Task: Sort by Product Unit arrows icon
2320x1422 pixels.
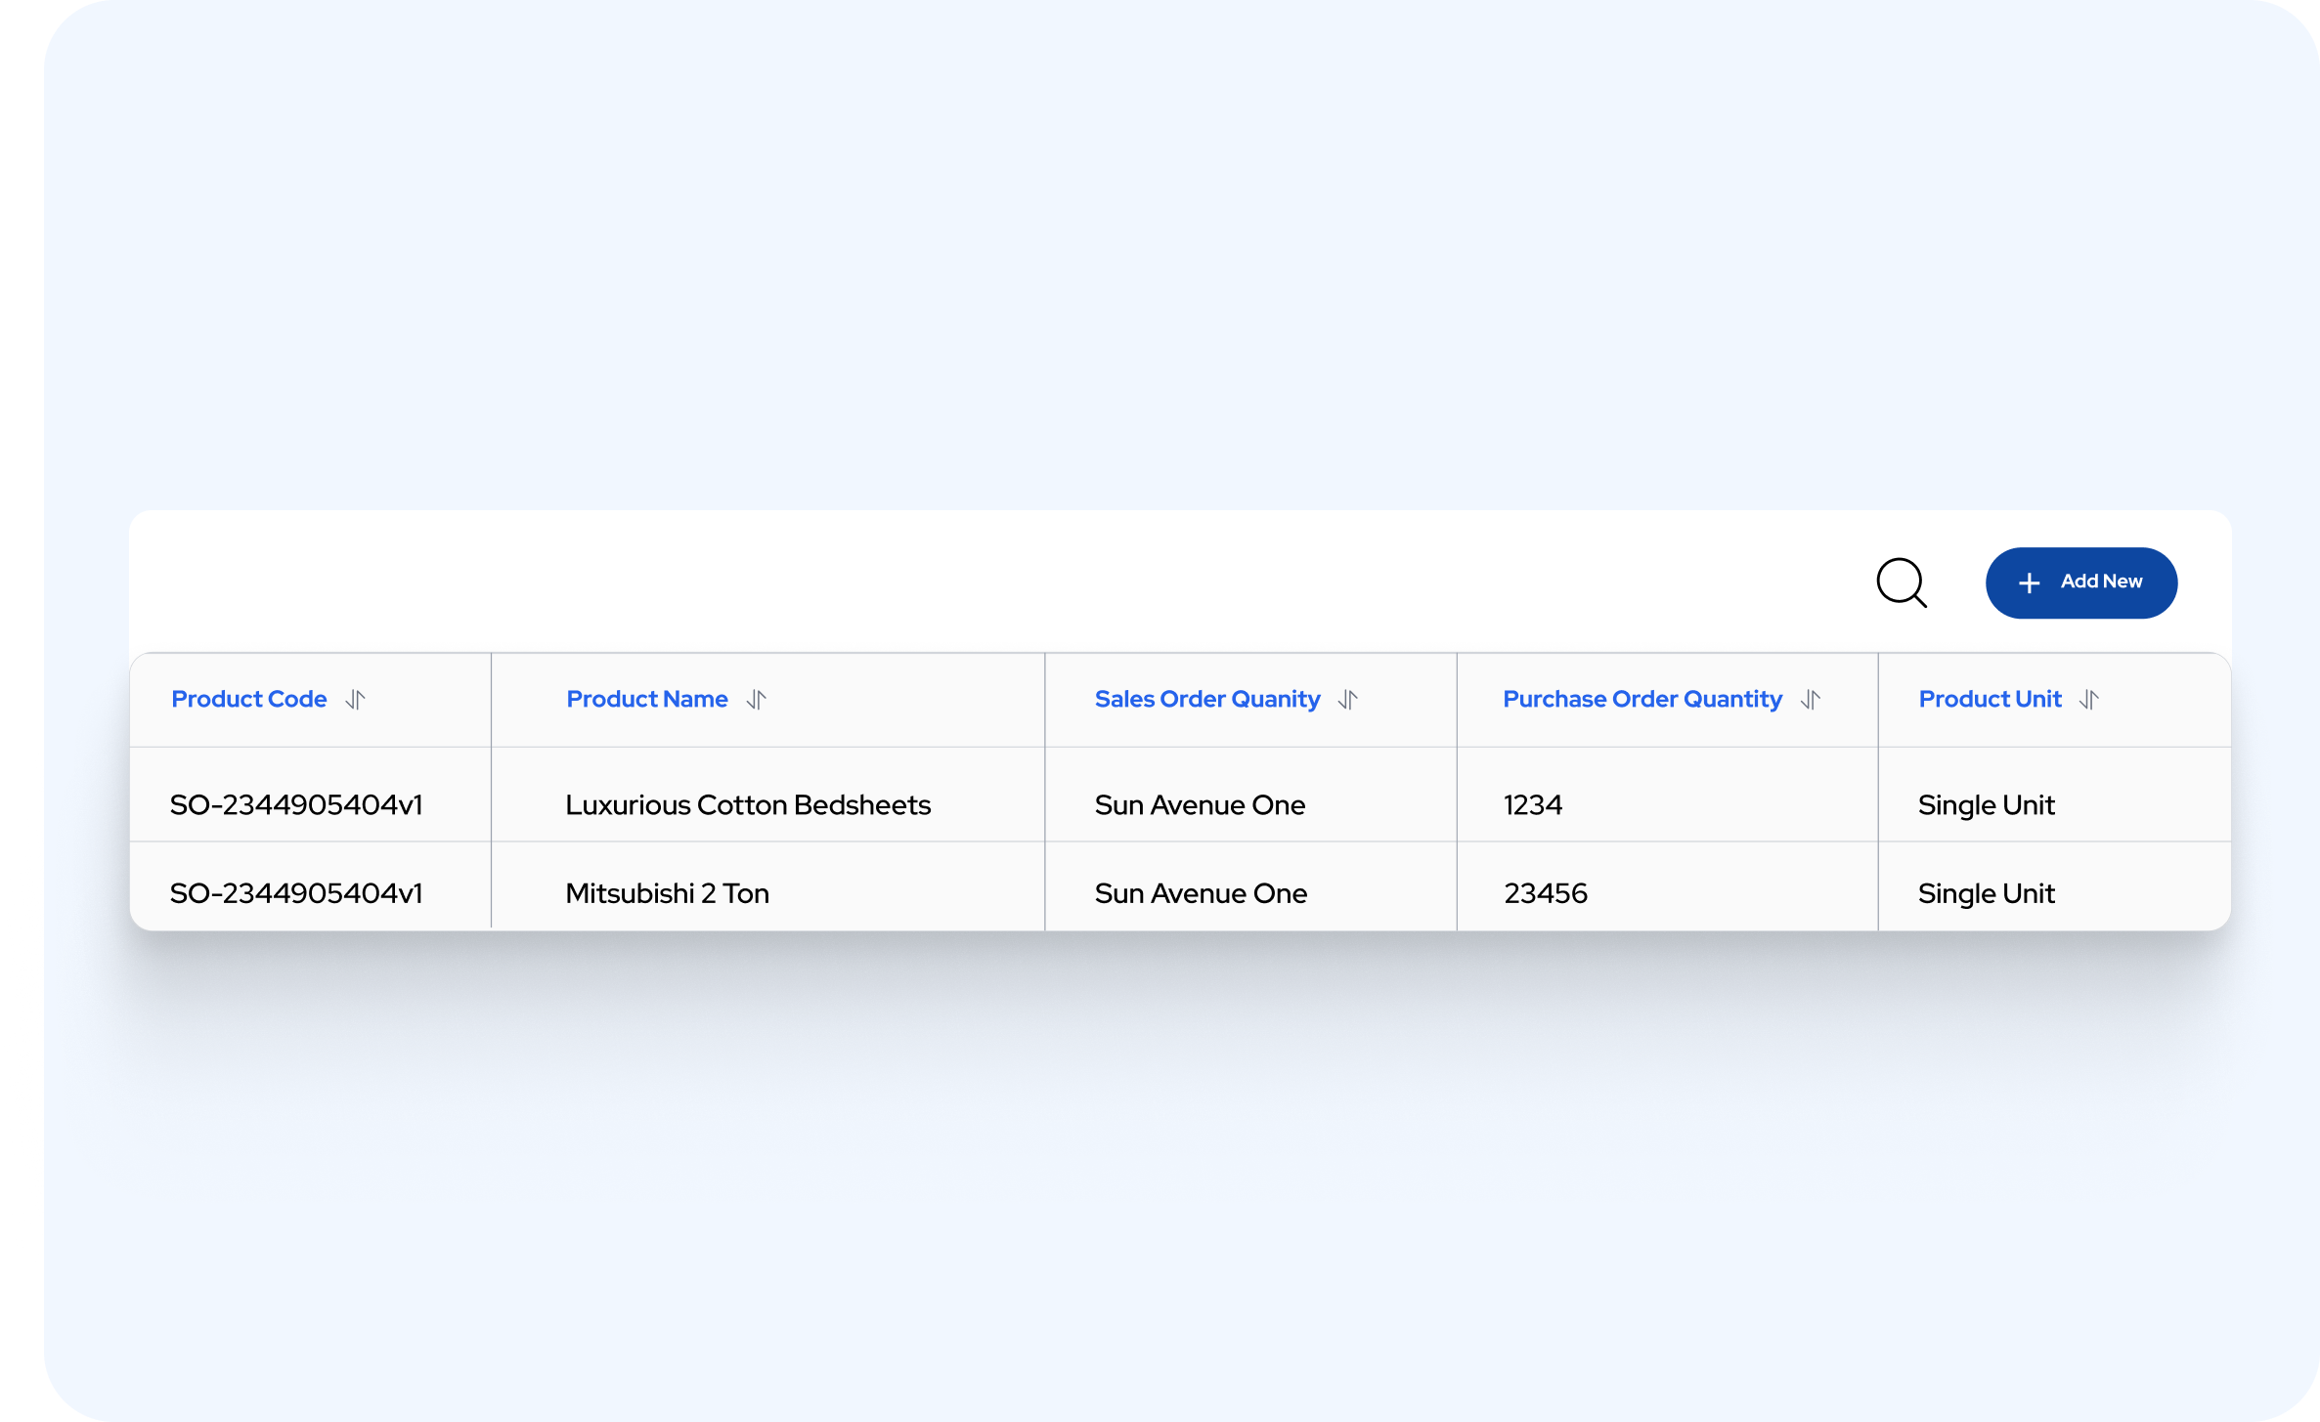Action: click(2088, 700)
